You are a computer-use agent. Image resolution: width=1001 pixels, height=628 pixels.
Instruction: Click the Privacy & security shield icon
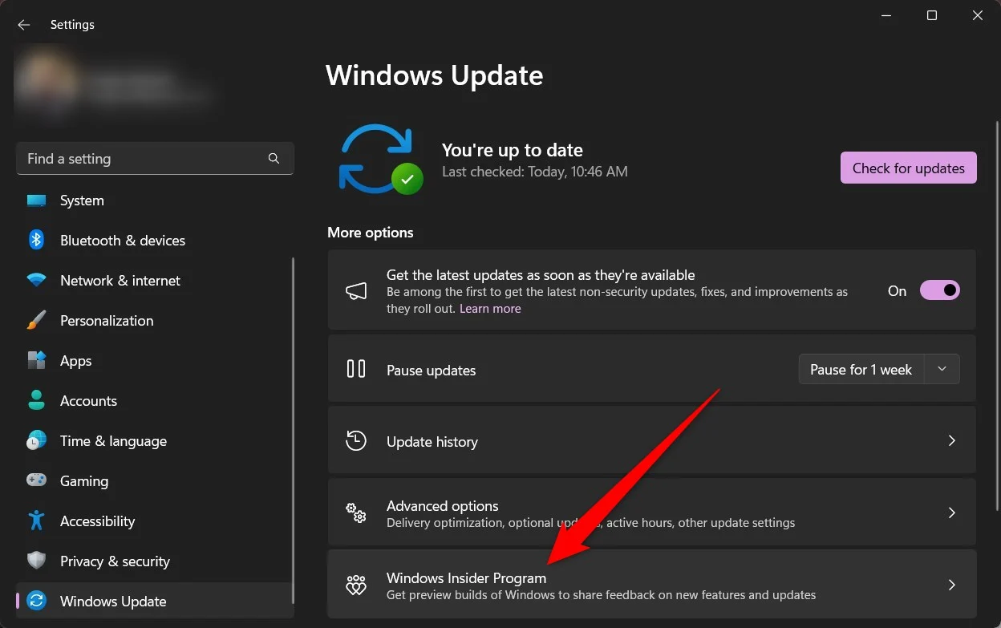(36, 561)
